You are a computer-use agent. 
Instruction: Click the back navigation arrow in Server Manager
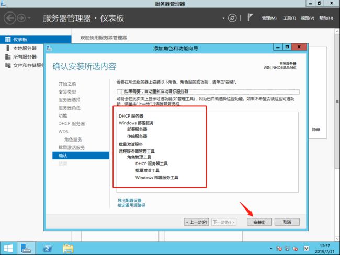click(10, 18)
